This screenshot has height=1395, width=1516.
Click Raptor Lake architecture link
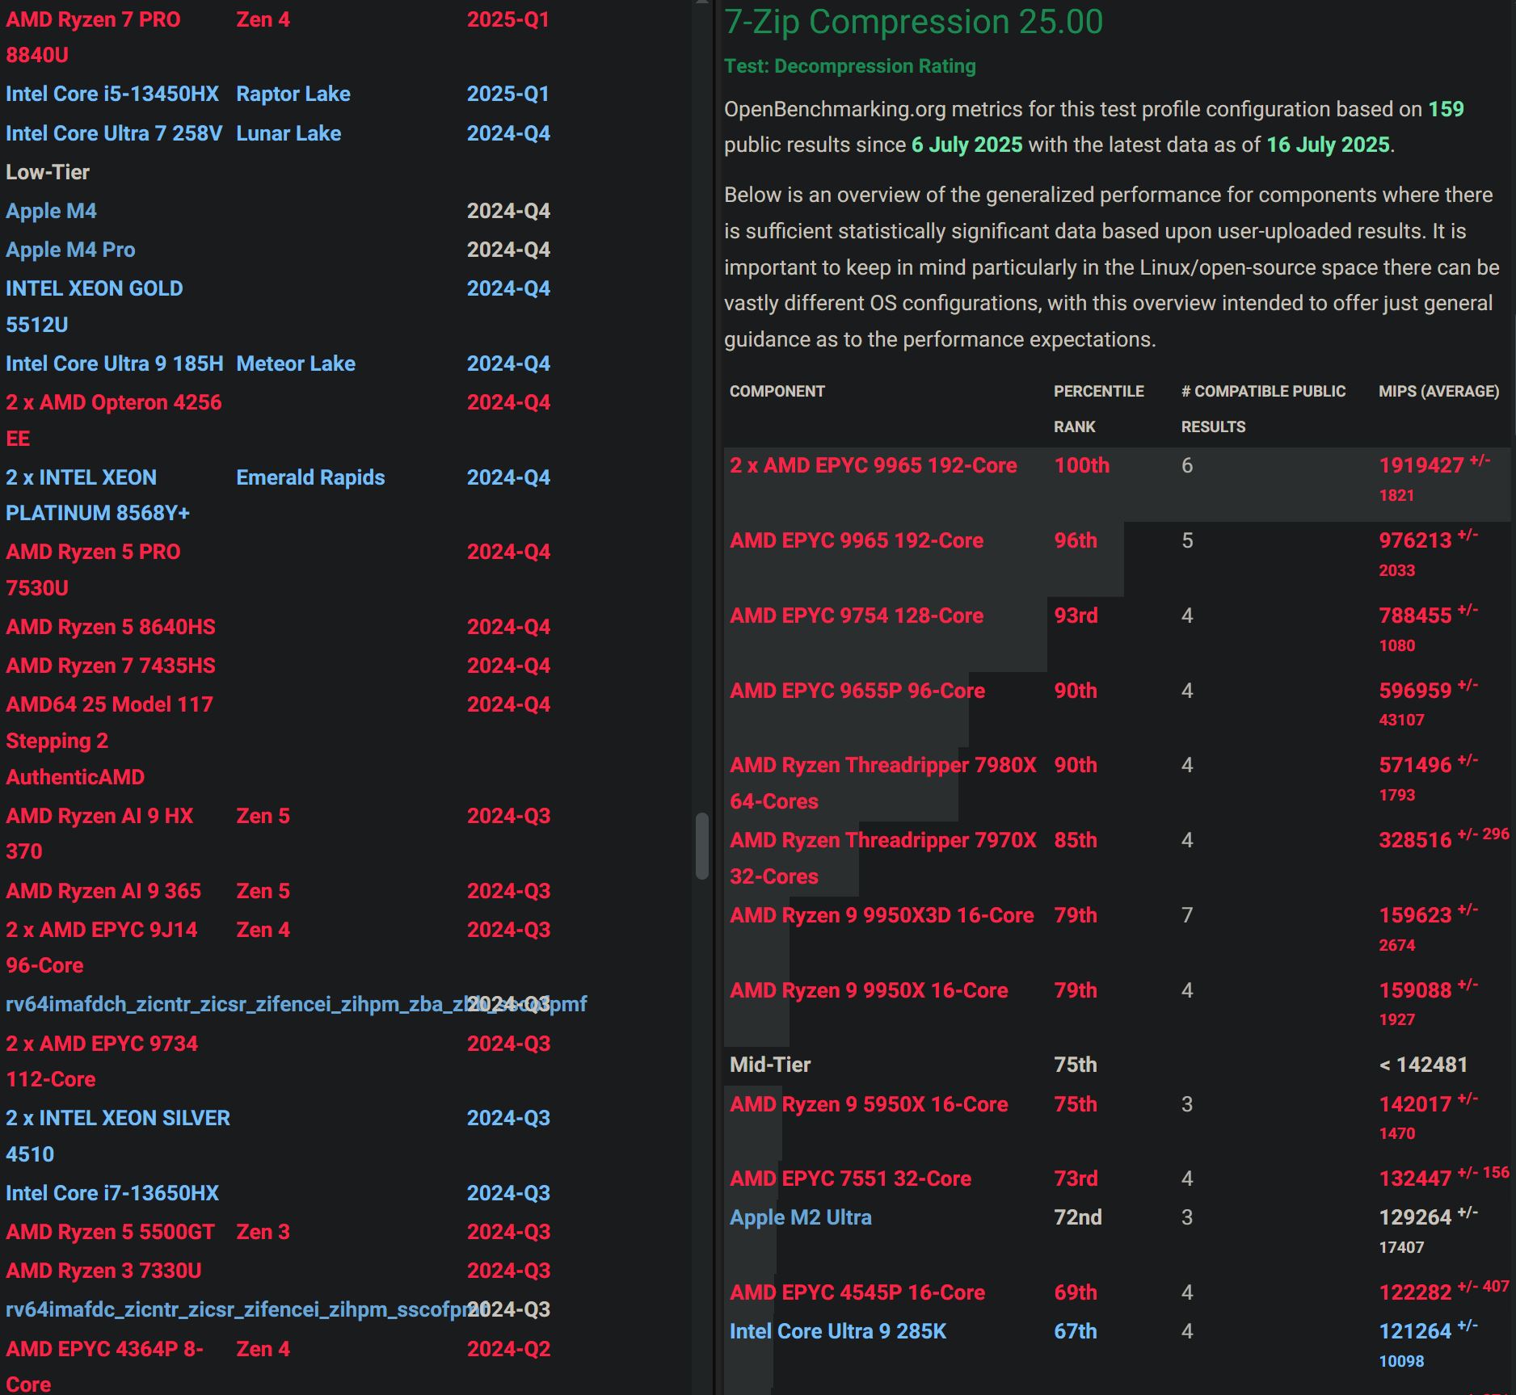(293, 94)
